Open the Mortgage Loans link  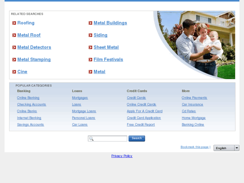[x=84, y=111]
